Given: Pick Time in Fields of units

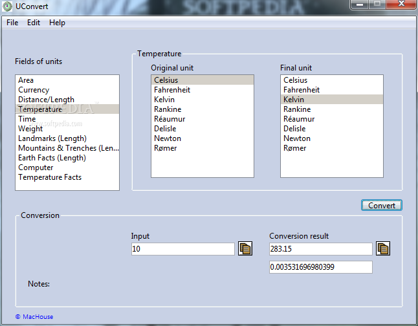Looking at the screenshot, I should [67, 119].
